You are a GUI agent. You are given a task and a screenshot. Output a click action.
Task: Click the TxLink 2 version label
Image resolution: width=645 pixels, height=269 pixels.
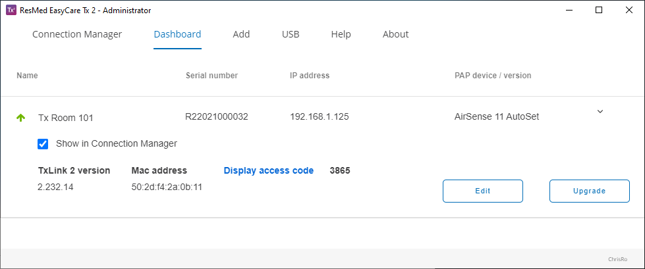pos(74,170)
